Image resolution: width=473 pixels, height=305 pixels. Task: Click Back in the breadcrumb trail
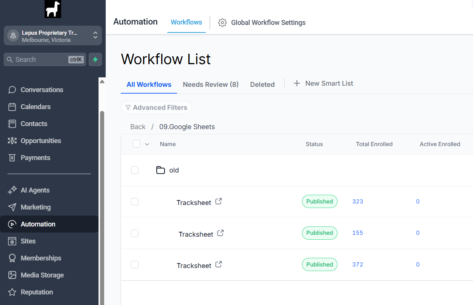coord(138,126)
